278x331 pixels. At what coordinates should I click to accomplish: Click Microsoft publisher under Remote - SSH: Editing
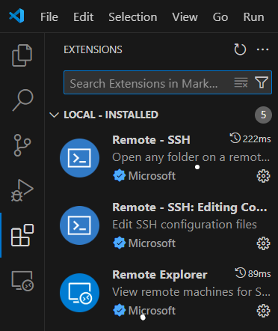(x=152, y=243)
